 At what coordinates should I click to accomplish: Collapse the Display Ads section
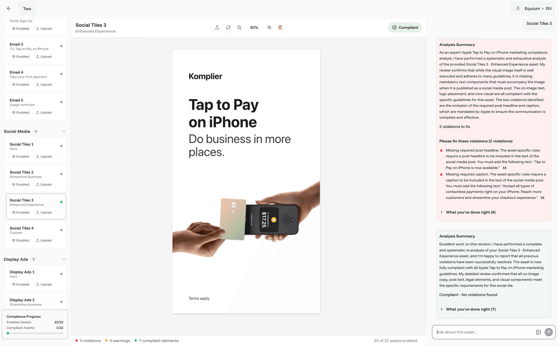pyautogui.click(x=64, y=259)
